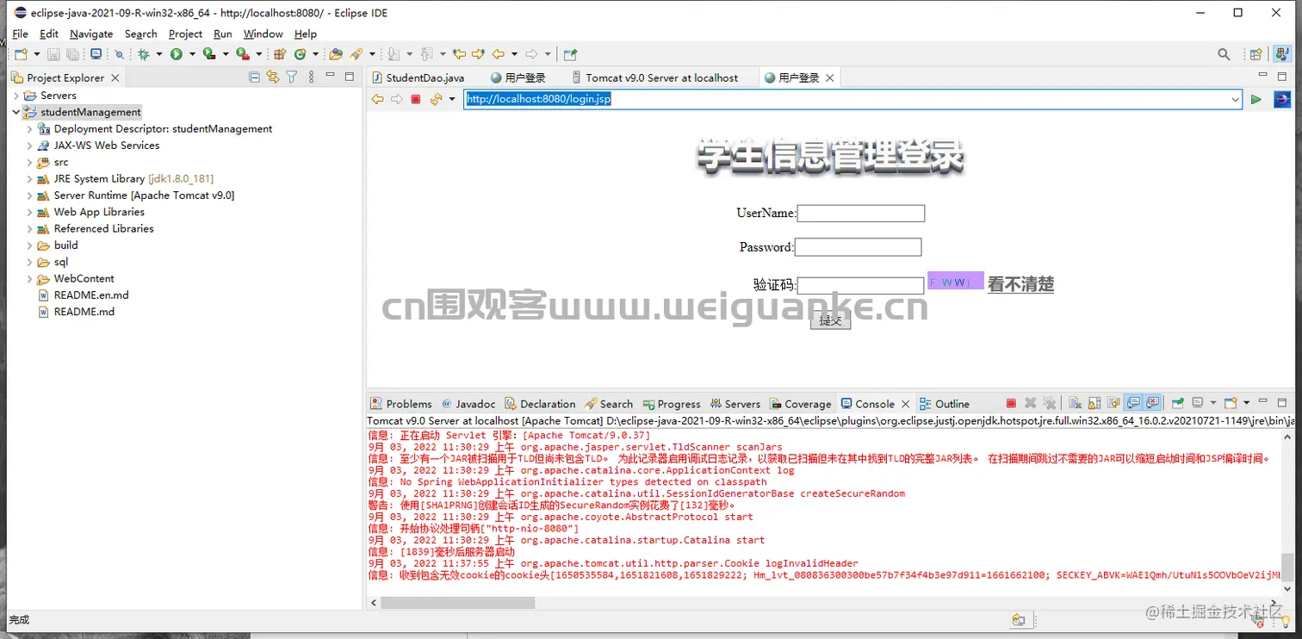This screenshot has width=1302, height=639.
Task: Expand the Servers project node
Action: click(15, 96)
